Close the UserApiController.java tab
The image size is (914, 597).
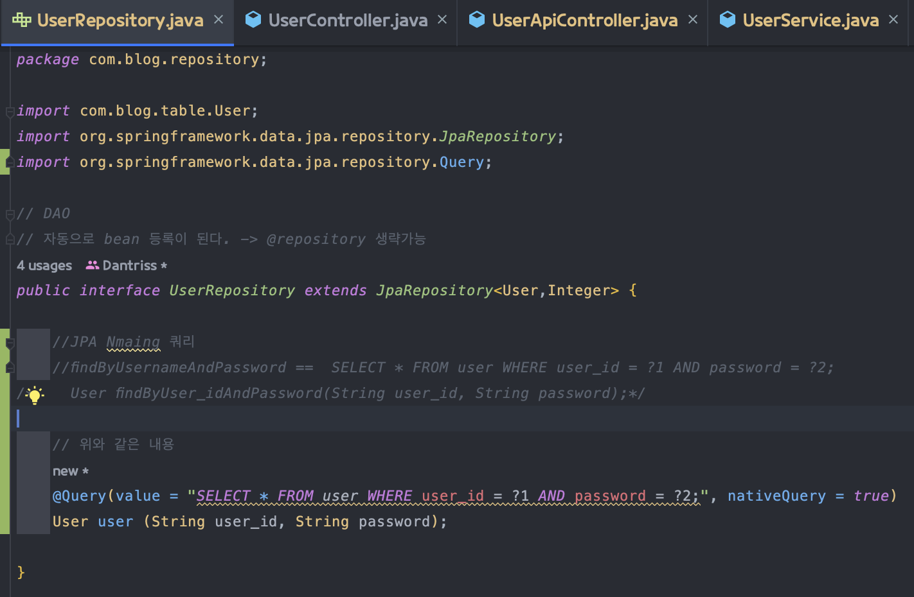(x=693, y=20)
